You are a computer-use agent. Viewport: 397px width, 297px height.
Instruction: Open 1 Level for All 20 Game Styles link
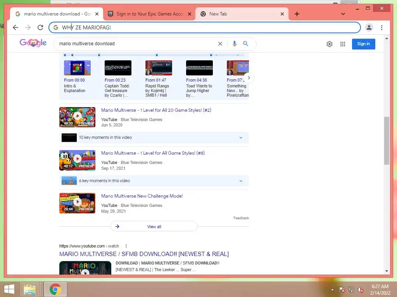156,110
